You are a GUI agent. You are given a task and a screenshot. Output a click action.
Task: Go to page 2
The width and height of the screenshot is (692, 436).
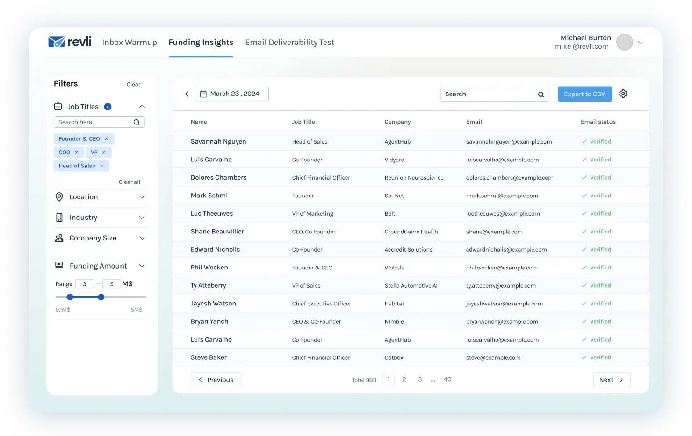coord(404,379)
